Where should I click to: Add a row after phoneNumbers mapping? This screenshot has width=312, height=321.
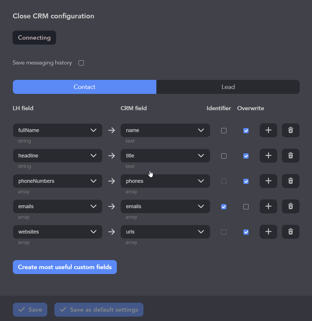click(x=268, y=181)
